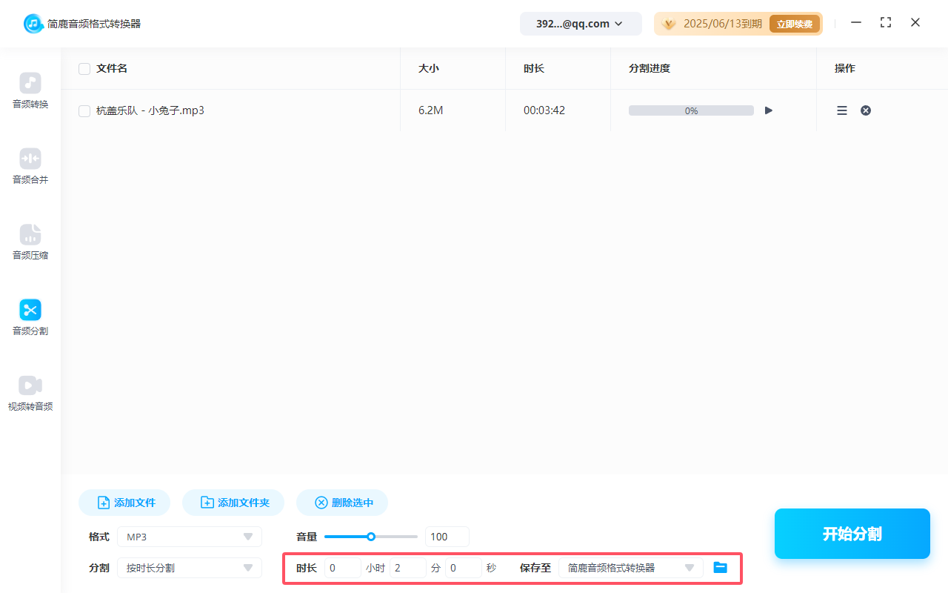948x593 pixels.
Task: Click the folder icon beside 保存至
Action: (x=720, y=567)
